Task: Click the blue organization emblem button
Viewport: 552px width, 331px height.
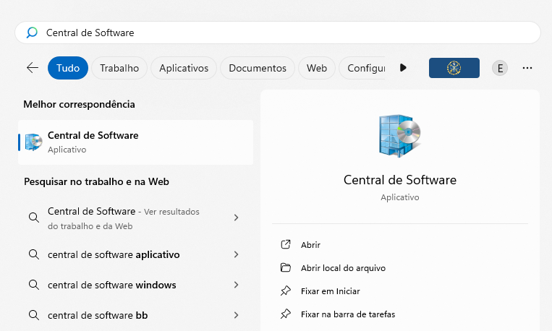Action: (454, 68)
